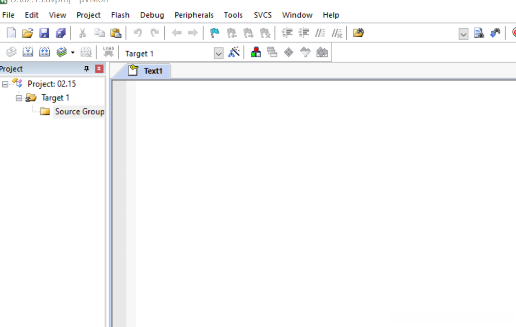Open file using the folder icon
This screenshot has width=516, height=327.
pyautogui.click(x=28, y=33)
